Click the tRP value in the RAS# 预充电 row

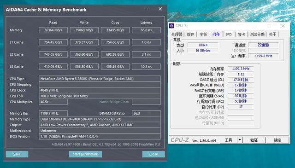click(x=241, y=90)
